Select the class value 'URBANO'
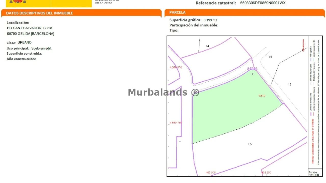 pos(24,42)
